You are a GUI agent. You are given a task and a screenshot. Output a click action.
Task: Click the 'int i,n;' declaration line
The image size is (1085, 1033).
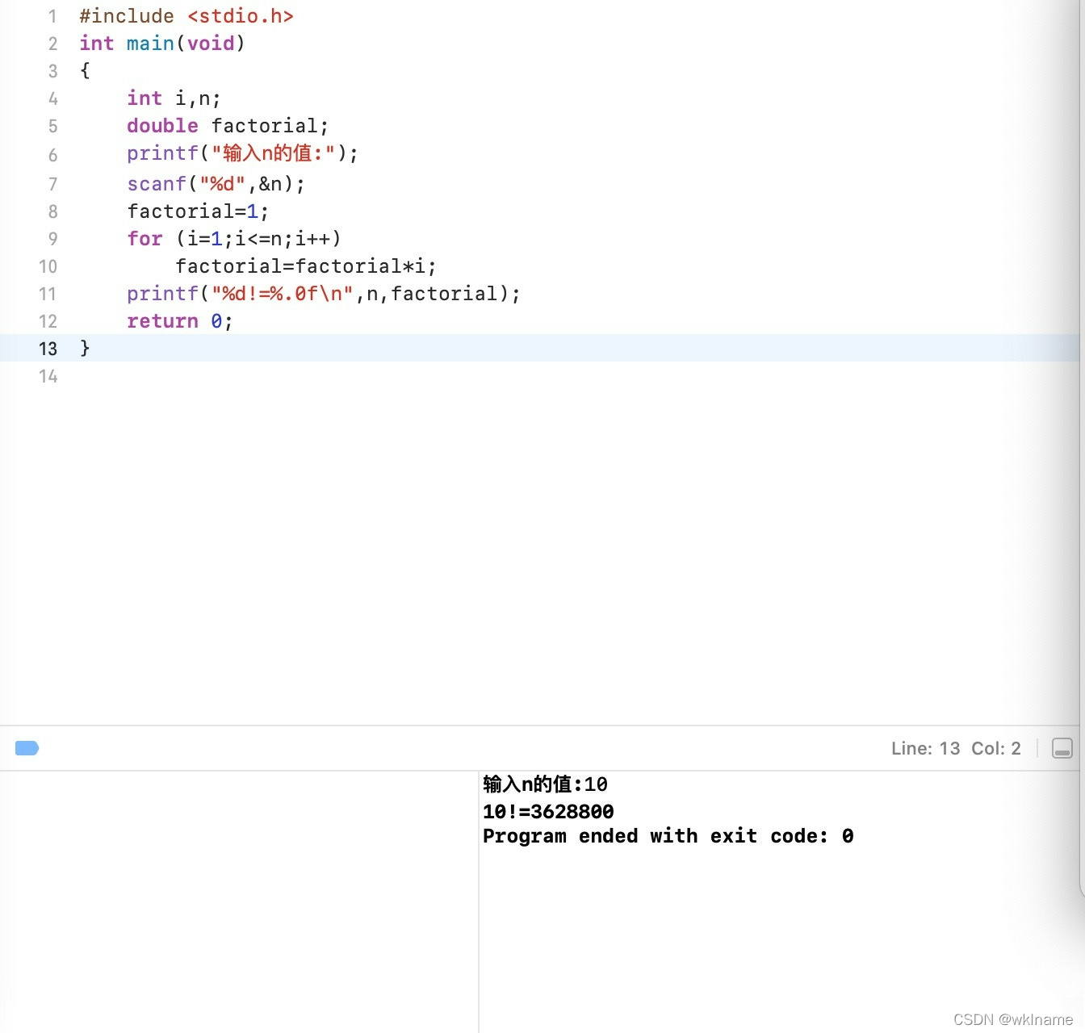click(174, 98)
